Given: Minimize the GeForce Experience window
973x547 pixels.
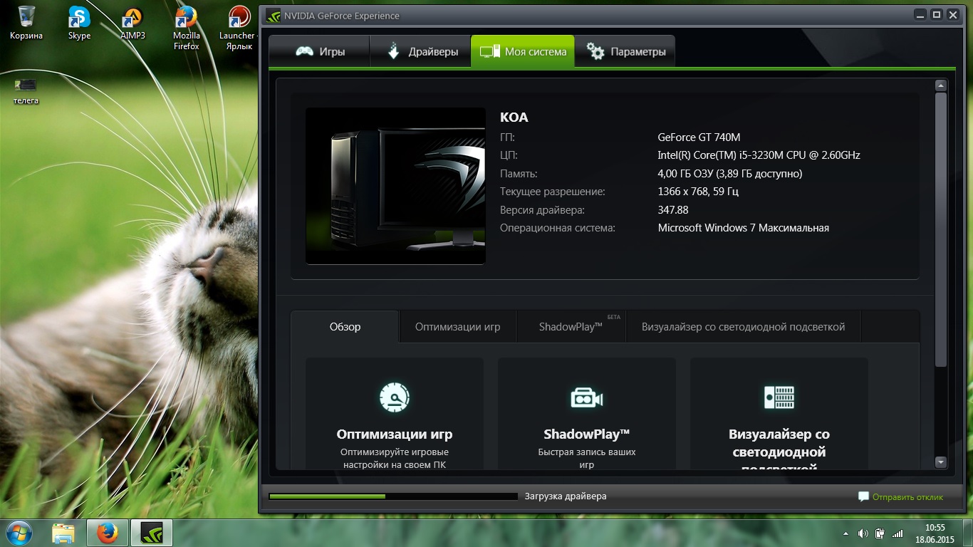Looking at the screenshot, I should pos(921,14).
